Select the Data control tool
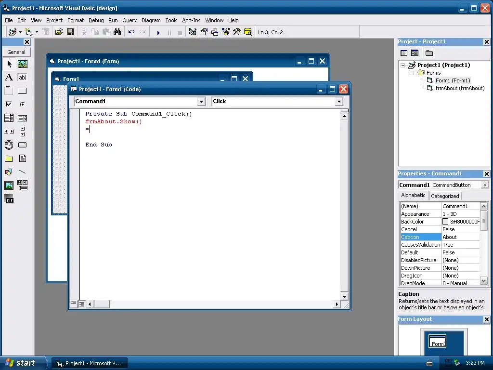The width and height of the screenshot is (493, 370). [22, 185]
